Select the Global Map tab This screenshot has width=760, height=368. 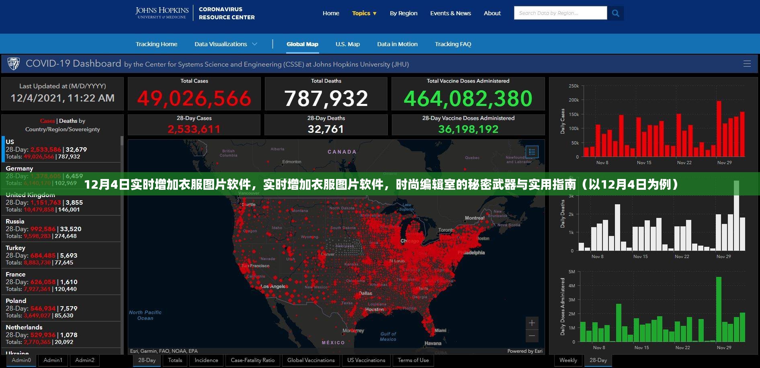click(302, 44)
